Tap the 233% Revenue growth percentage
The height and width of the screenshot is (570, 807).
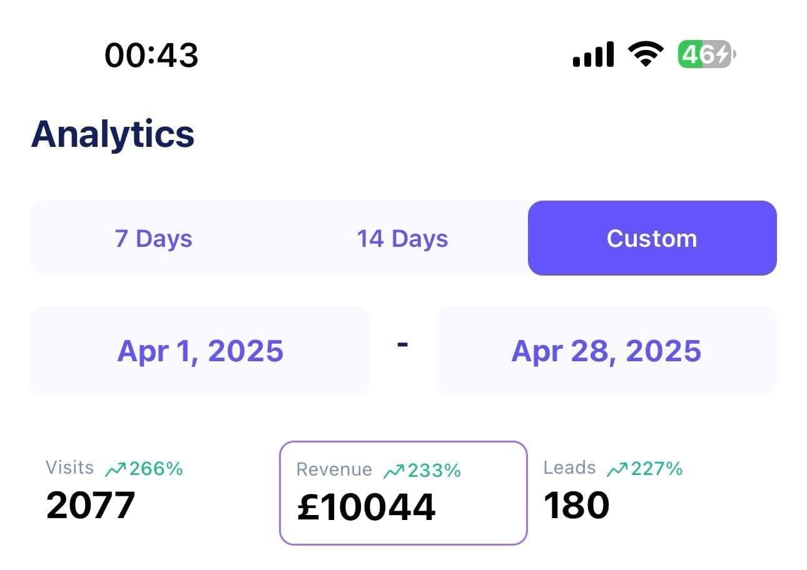434,470
